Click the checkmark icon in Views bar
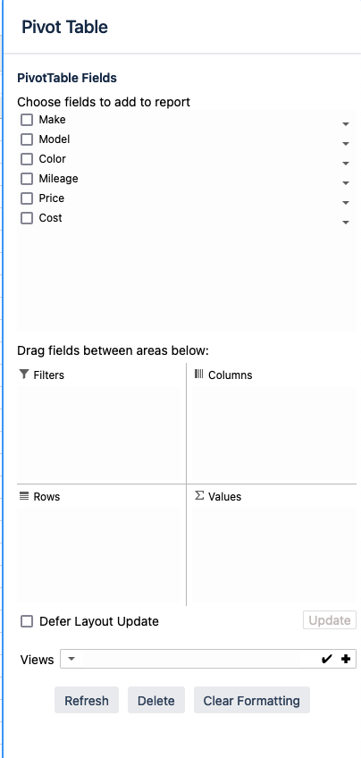Image resolution: width=361 pixels, height=758 pixels. click(x=327, y=659)
